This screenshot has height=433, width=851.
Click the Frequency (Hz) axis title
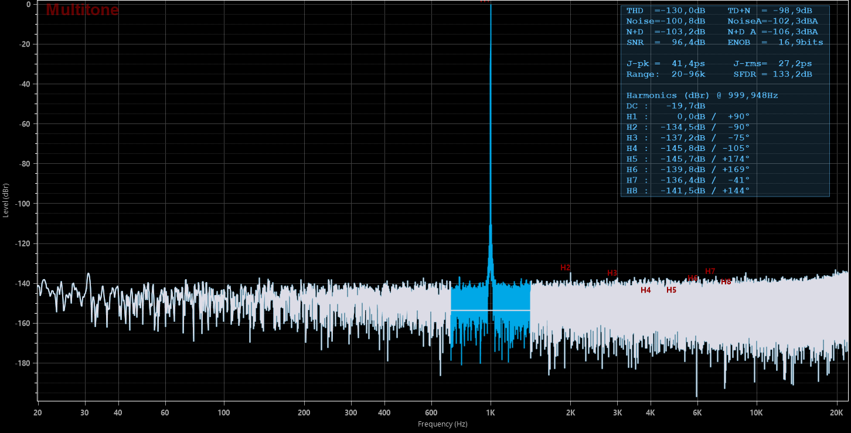(x=442, y=424)
